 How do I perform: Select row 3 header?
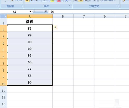point(3,35)
